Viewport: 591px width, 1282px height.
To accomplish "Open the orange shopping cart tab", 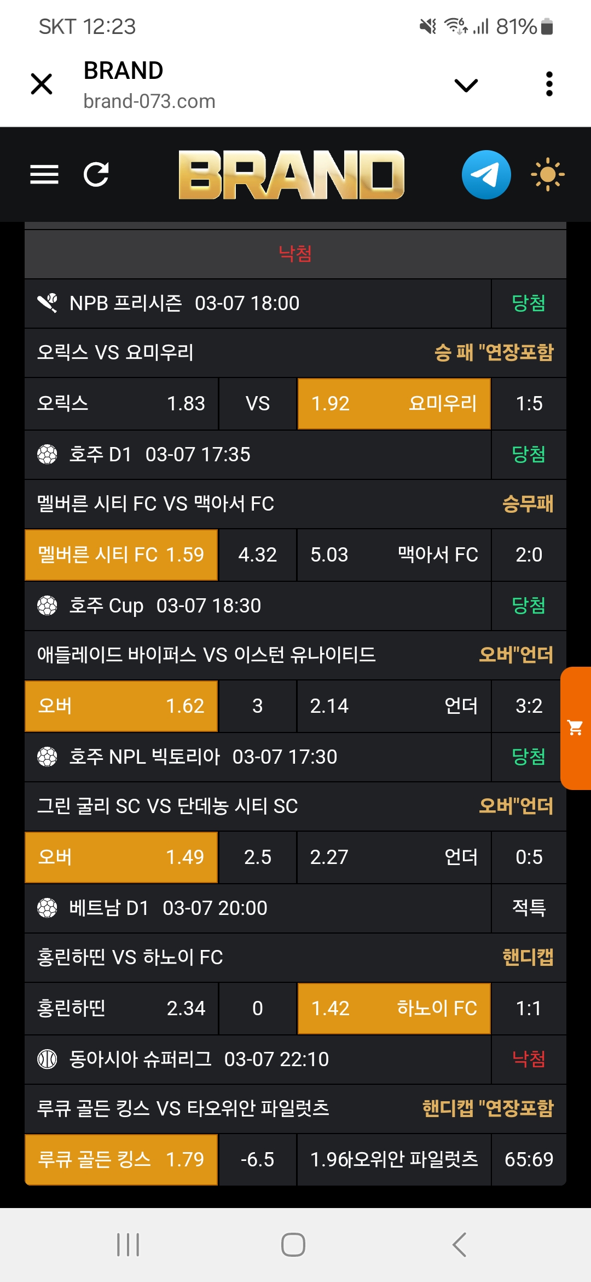I will pyautogui.click(x=575, y=728).
